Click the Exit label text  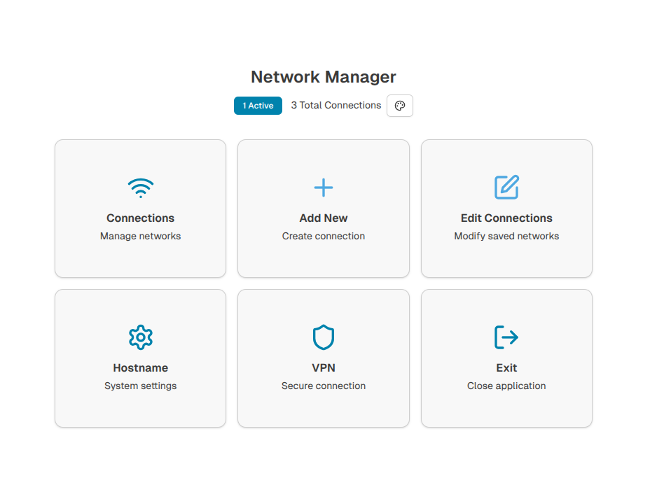tap(506, 367)
